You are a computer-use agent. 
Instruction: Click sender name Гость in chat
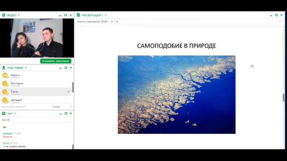[6, 143]
